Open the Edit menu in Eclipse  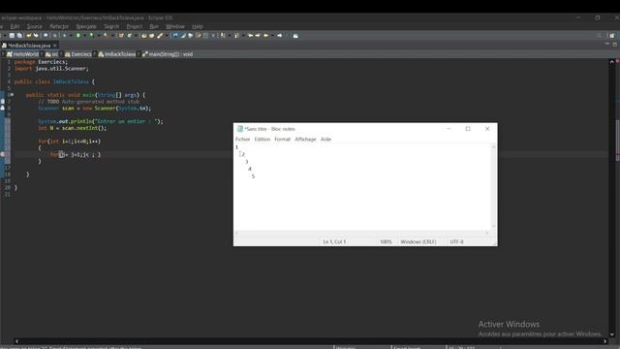[15, 26]
